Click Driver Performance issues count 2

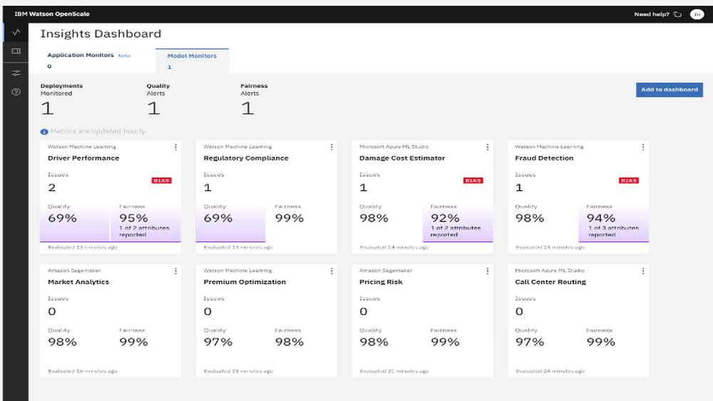(52, 187)
